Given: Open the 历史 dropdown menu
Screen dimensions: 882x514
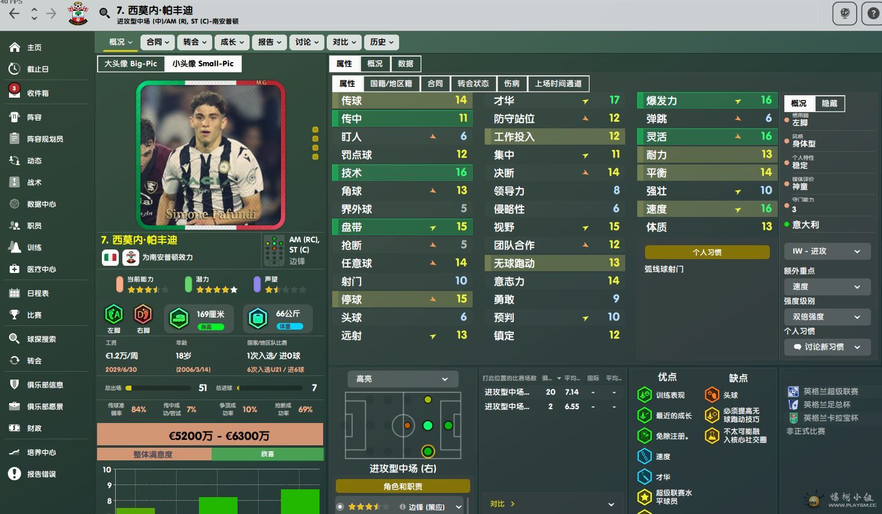Looking at the screenshot, I should pyautogui.click(x=382, y=42).
